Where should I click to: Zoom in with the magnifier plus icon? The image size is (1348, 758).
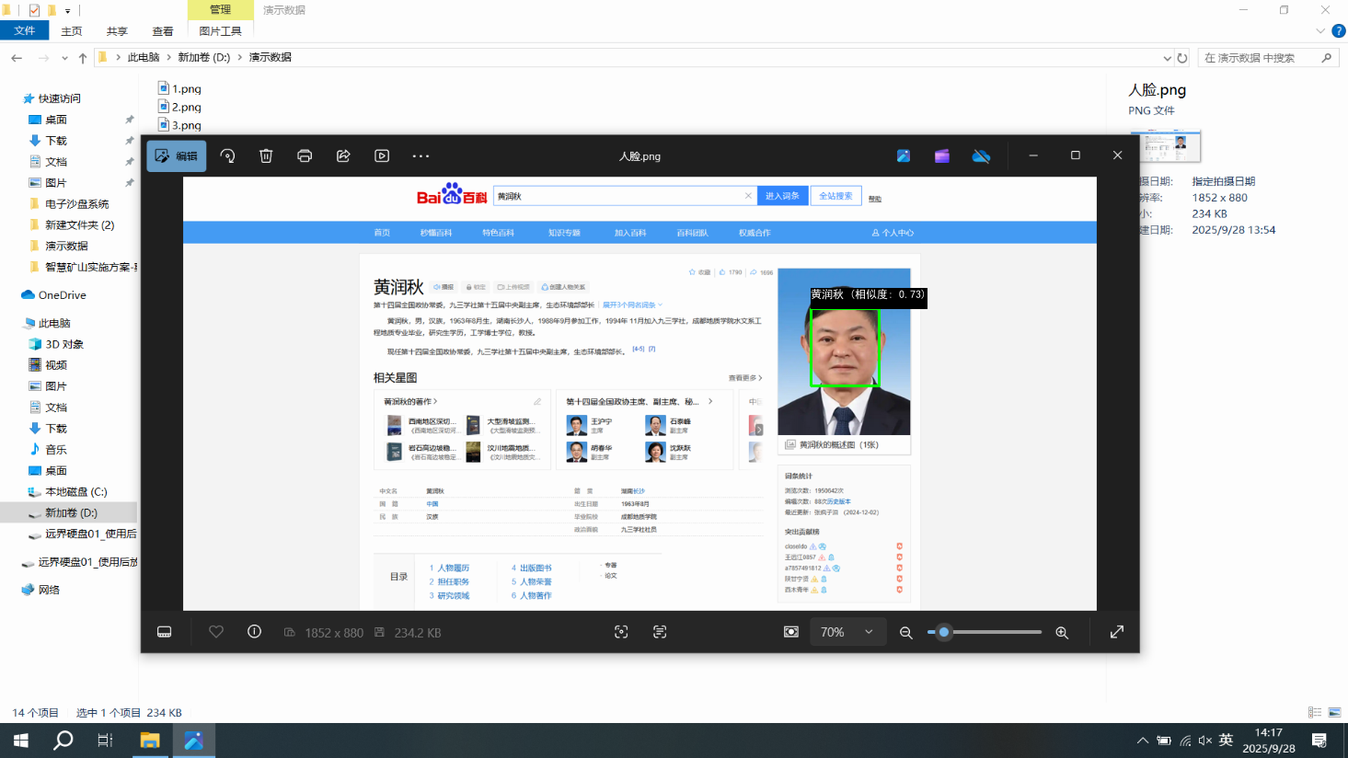(x=1062, y=633)
